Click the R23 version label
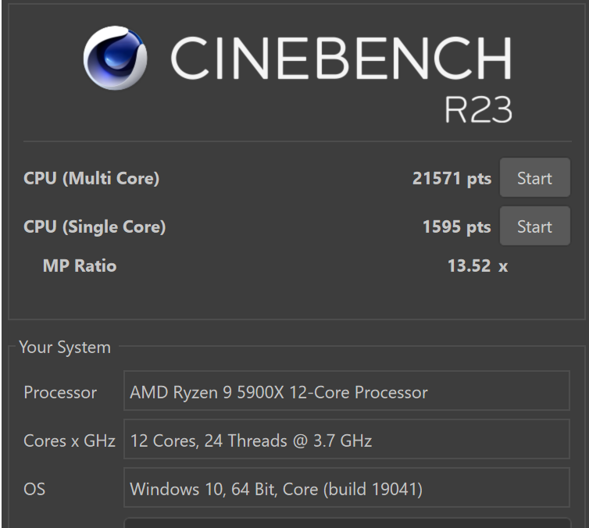The height and width of the screenshot is (528, 589). click(478, 112)
